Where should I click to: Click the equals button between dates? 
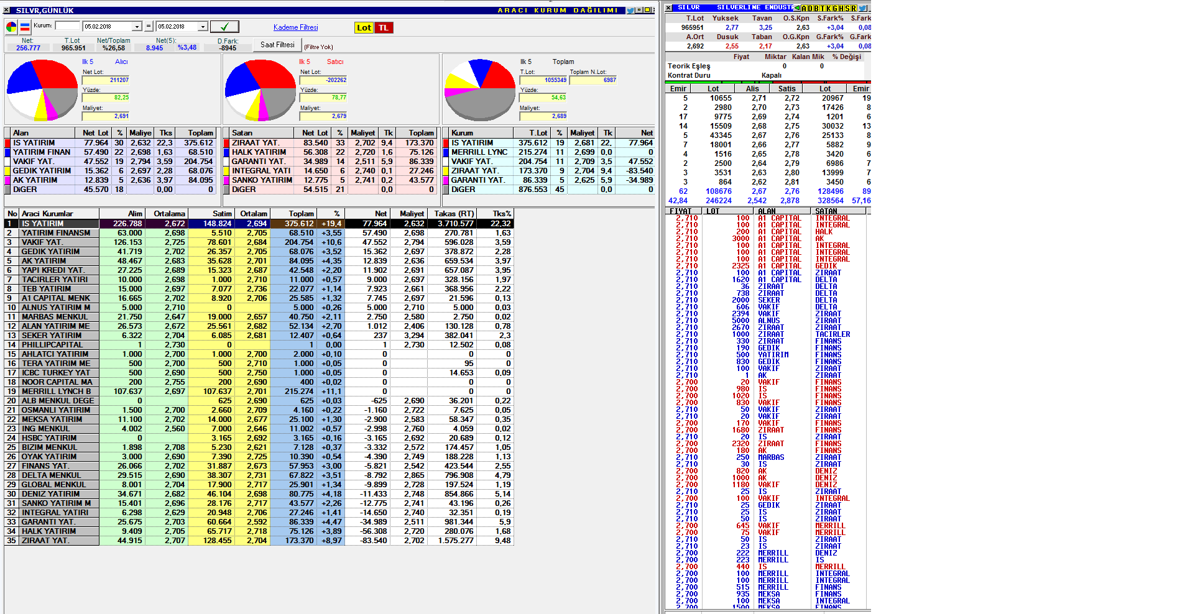149,26
